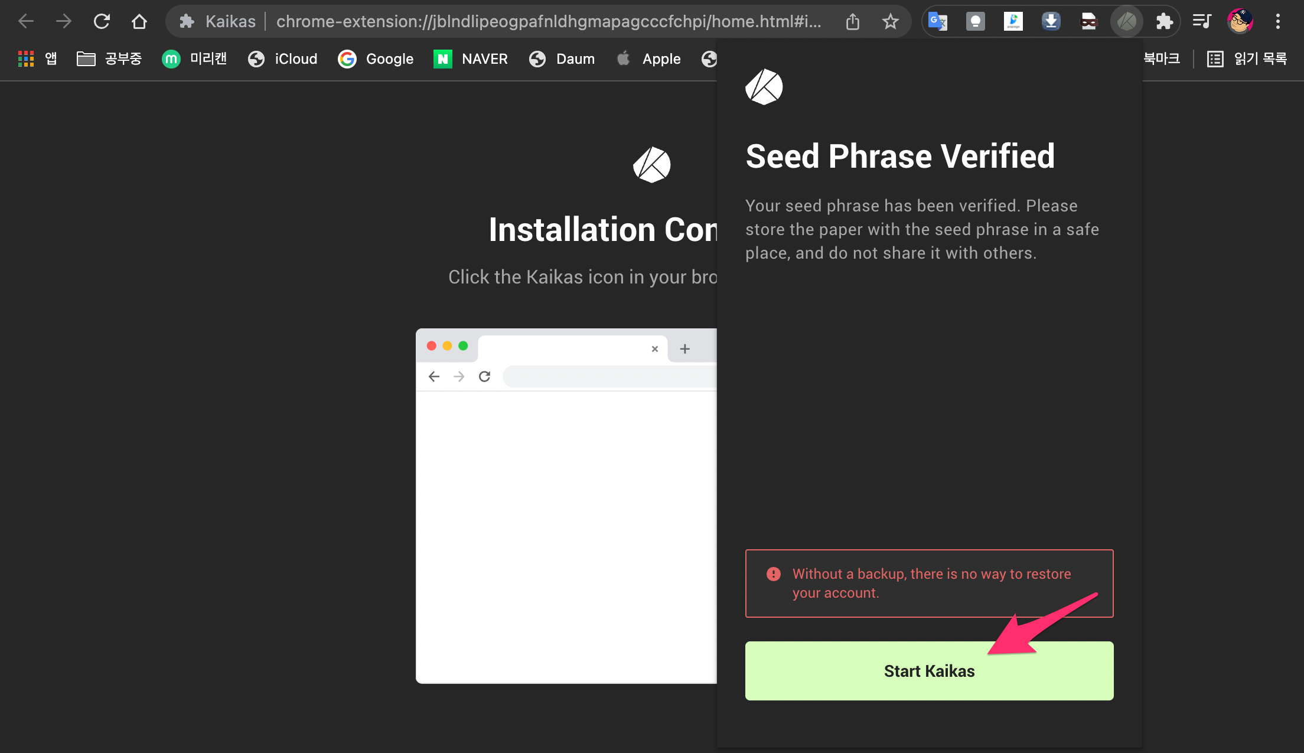Click the Kaikas extension icon in the toolbar

point(1126,22)
